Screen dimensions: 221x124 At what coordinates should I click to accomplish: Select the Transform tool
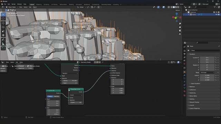[3, 35]
